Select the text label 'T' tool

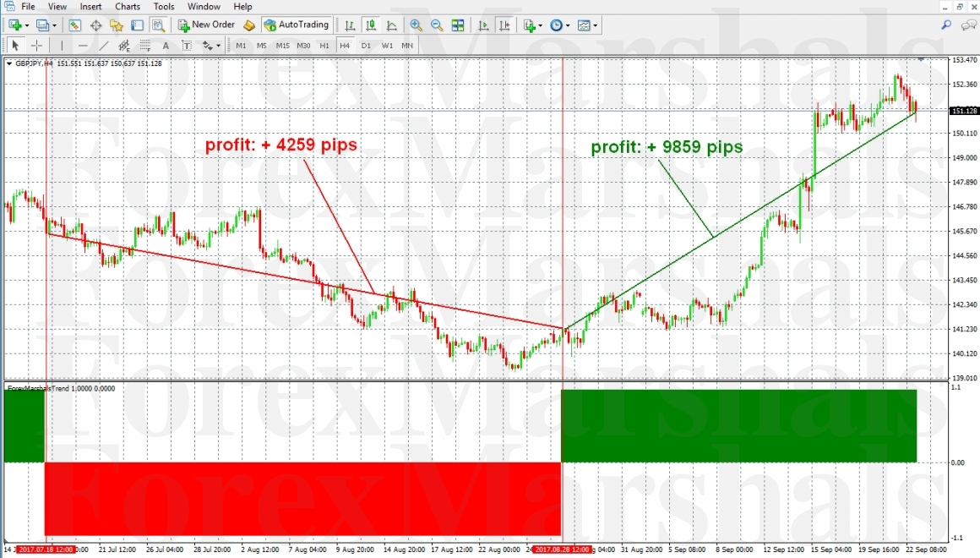click(x=186, y=45)
